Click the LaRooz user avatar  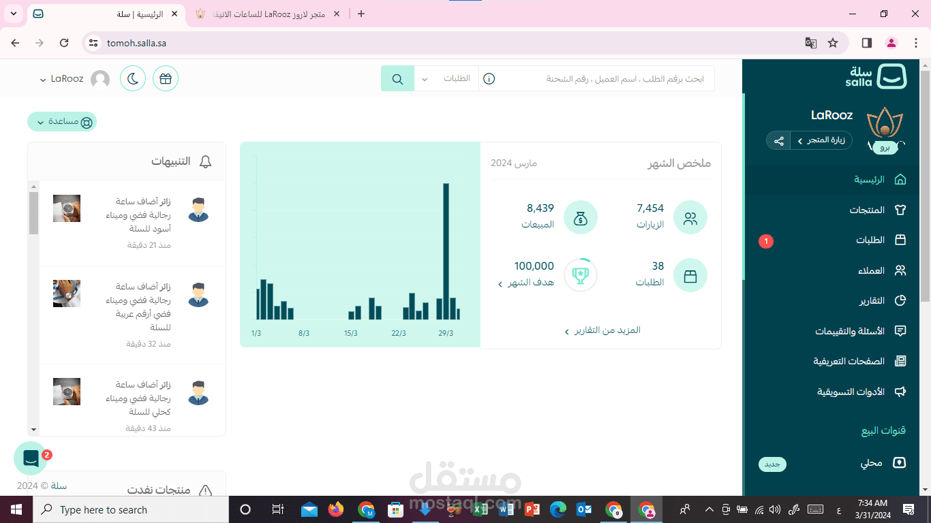pyautogui.click(x=100, y=79)
